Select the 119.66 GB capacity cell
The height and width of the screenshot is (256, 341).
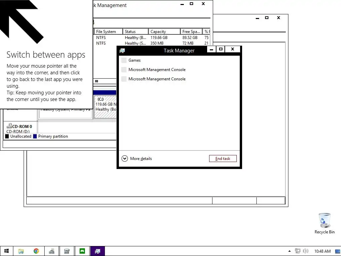point(159,38)
